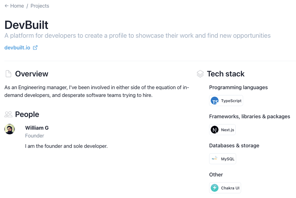
Task: Select the Chakra UI tag label
Action: (230, 188)
